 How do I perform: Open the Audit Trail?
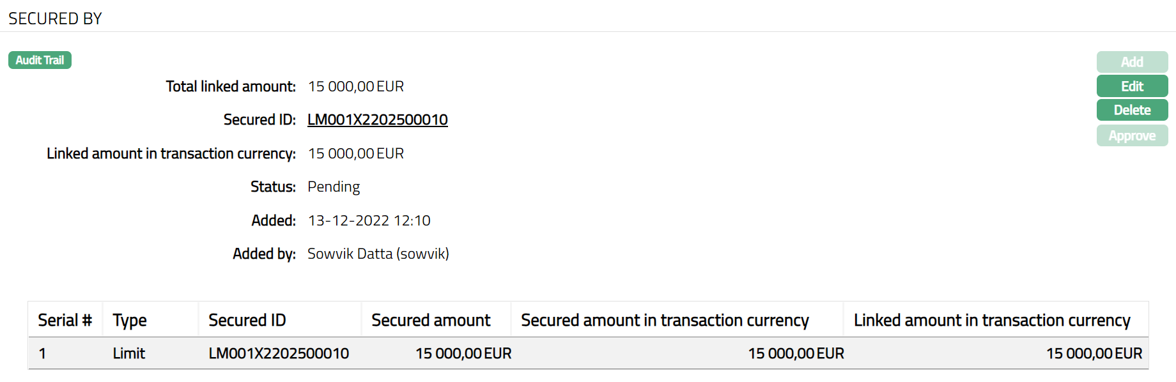click(x=40, y=60)
